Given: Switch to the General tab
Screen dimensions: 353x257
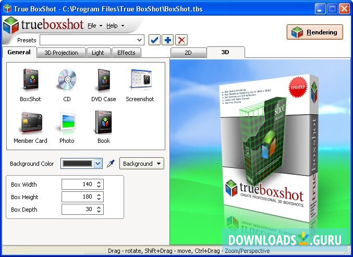Looking at the screenshot, I should coord(19,52).
